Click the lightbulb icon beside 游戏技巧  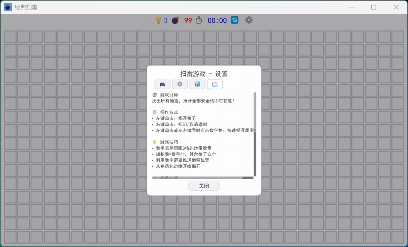click(155, 142)
